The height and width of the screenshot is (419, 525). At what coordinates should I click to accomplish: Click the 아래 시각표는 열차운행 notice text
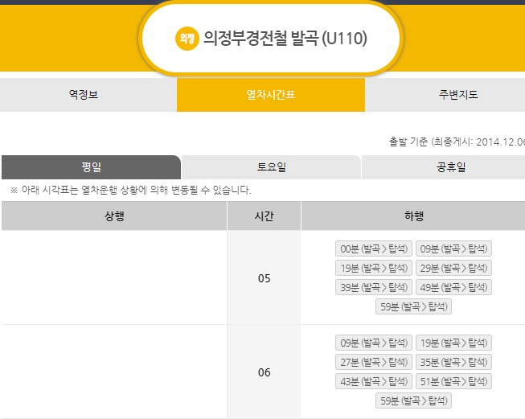[131, 191]
